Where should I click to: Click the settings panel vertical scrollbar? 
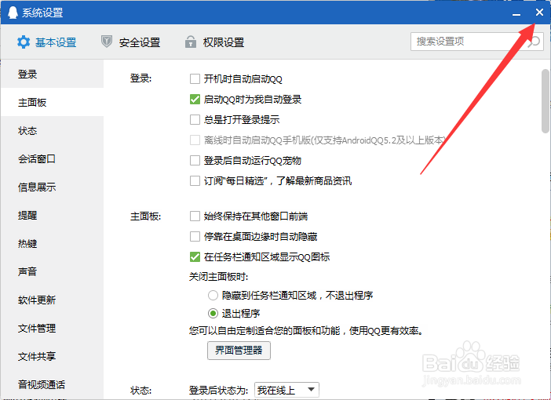(x=546, y=101)
